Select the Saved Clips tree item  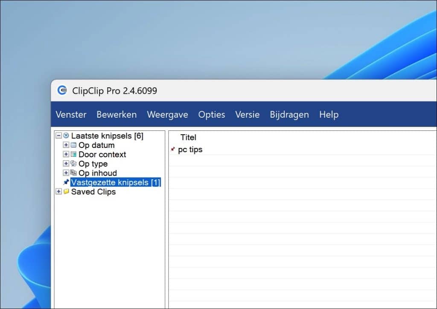click(x=93, y=191)
